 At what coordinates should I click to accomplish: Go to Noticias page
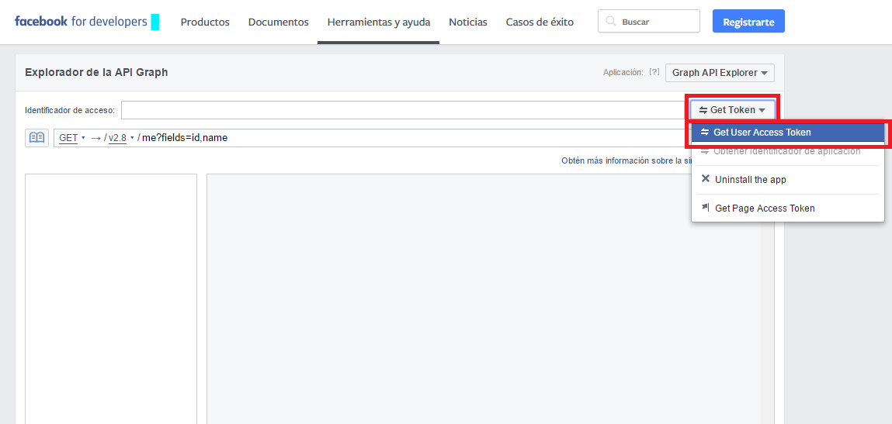pos(467,22)
